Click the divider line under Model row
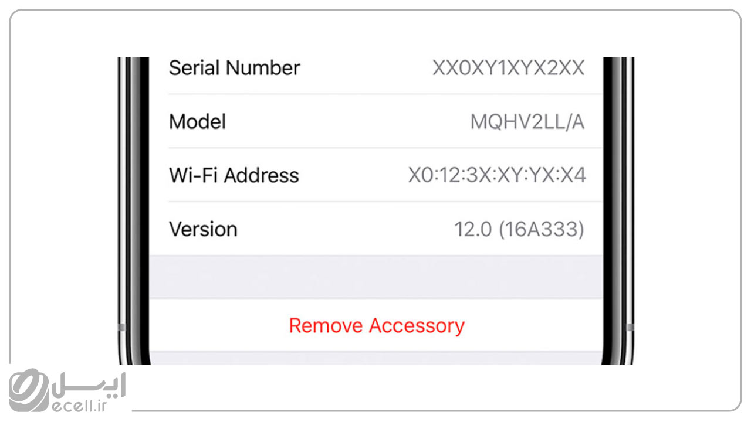751x422 pixels. (385, 148)
